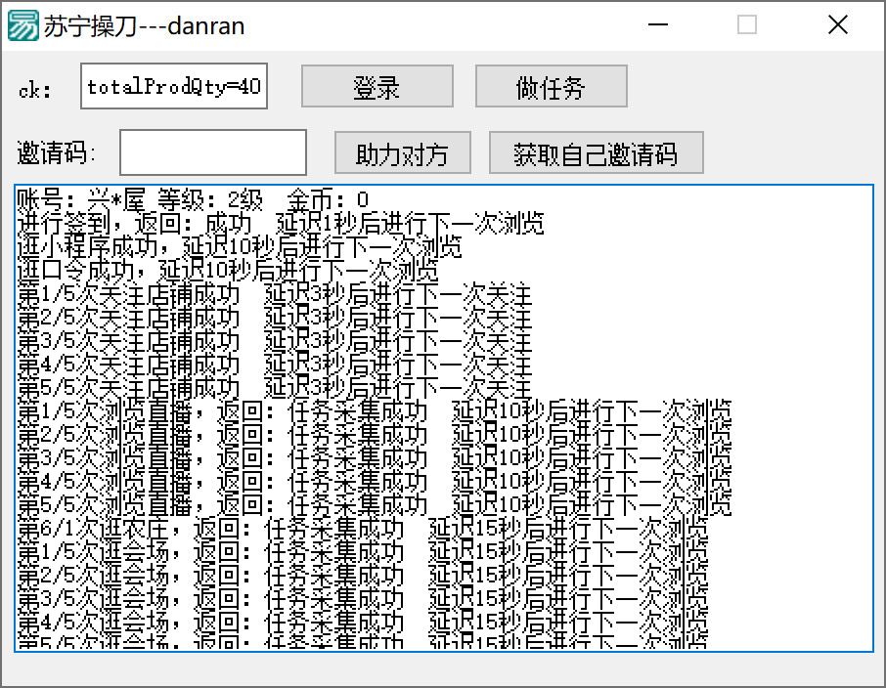Click the 第3/5次逛会场 log line
The height and width of the screenshot is (688, 886).
(363, 600)
